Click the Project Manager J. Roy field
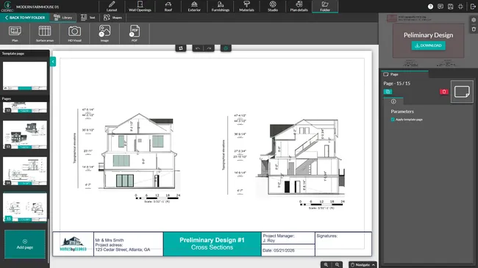This screenshot has height=268, width=478. (288, 238)
